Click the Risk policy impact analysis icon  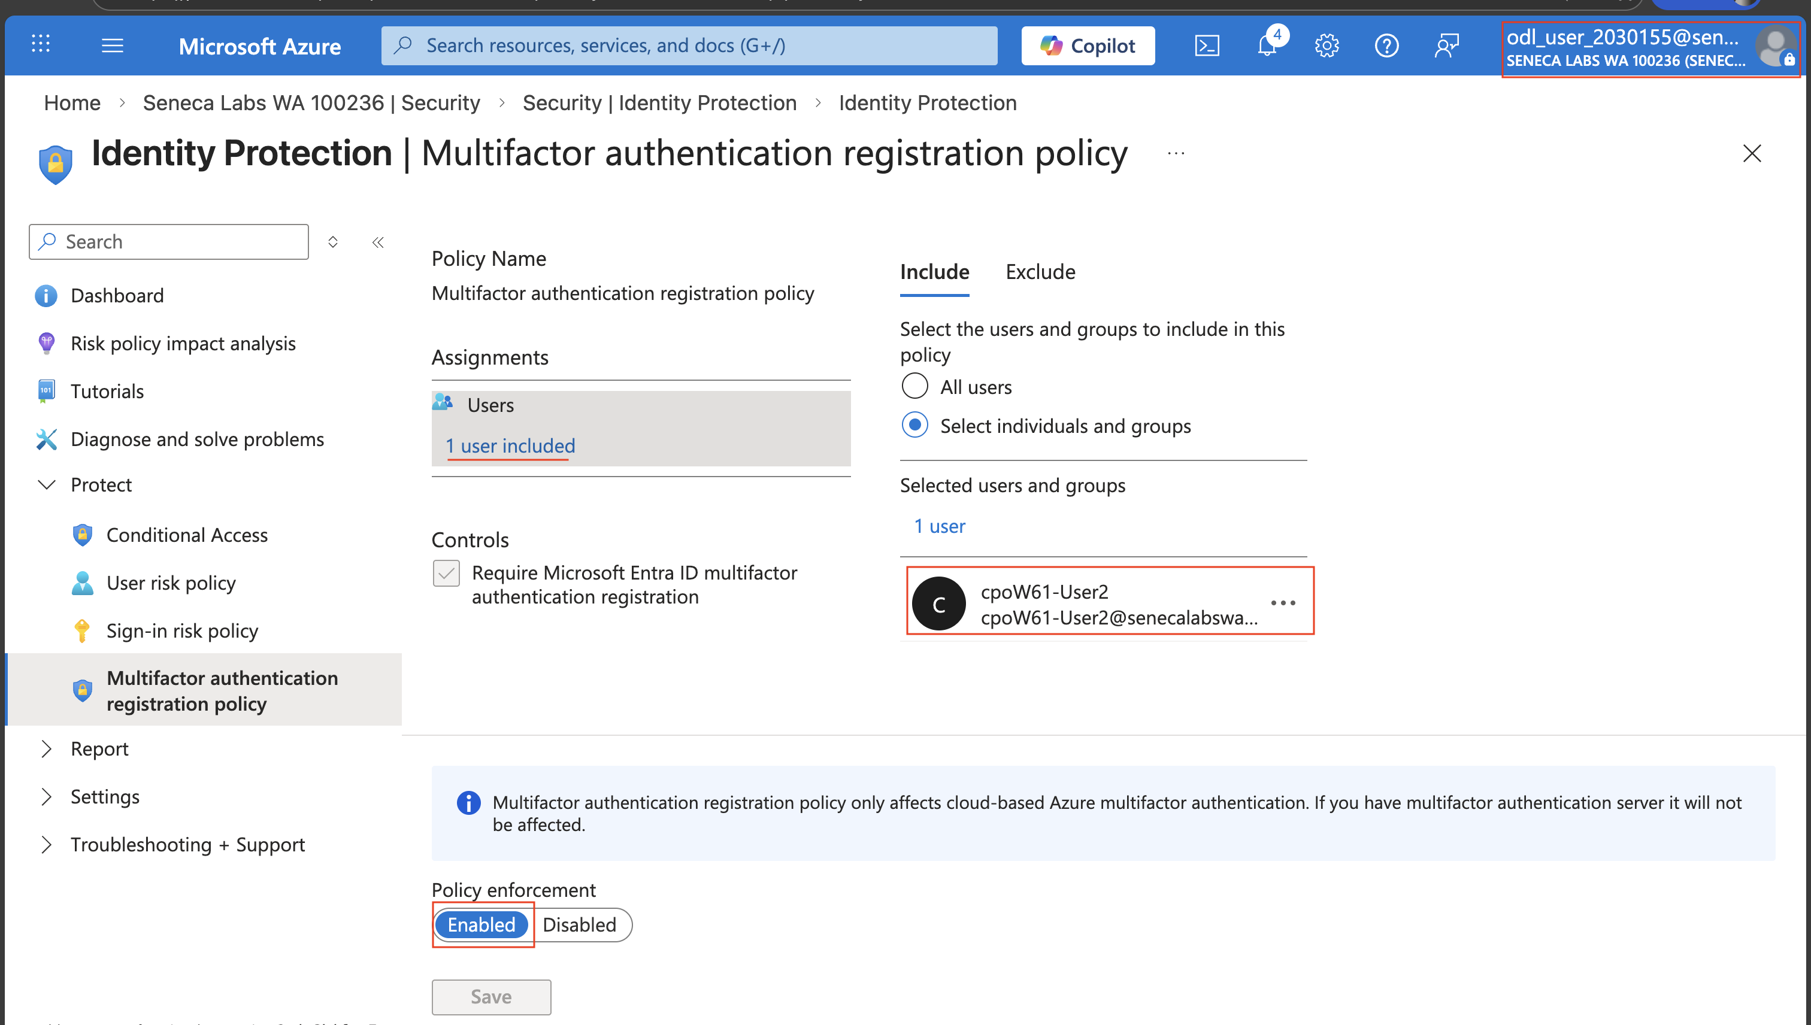[x=46, y=344]
